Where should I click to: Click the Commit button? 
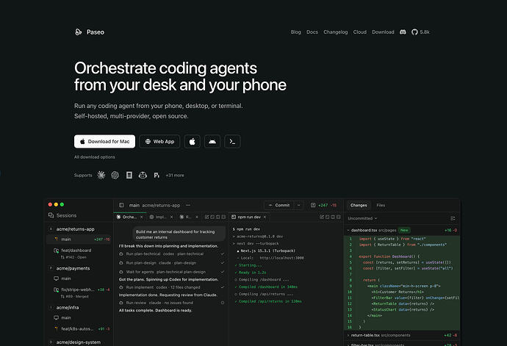click(279, 206)
